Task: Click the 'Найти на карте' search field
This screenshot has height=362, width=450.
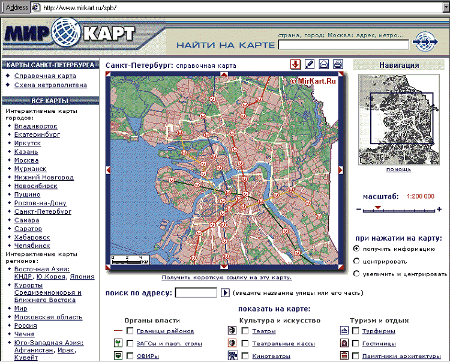Action: coord(344,45)
